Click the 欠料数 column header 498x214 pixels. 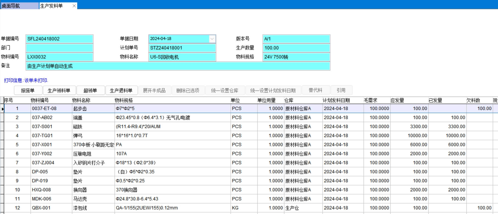pos(473,100)
